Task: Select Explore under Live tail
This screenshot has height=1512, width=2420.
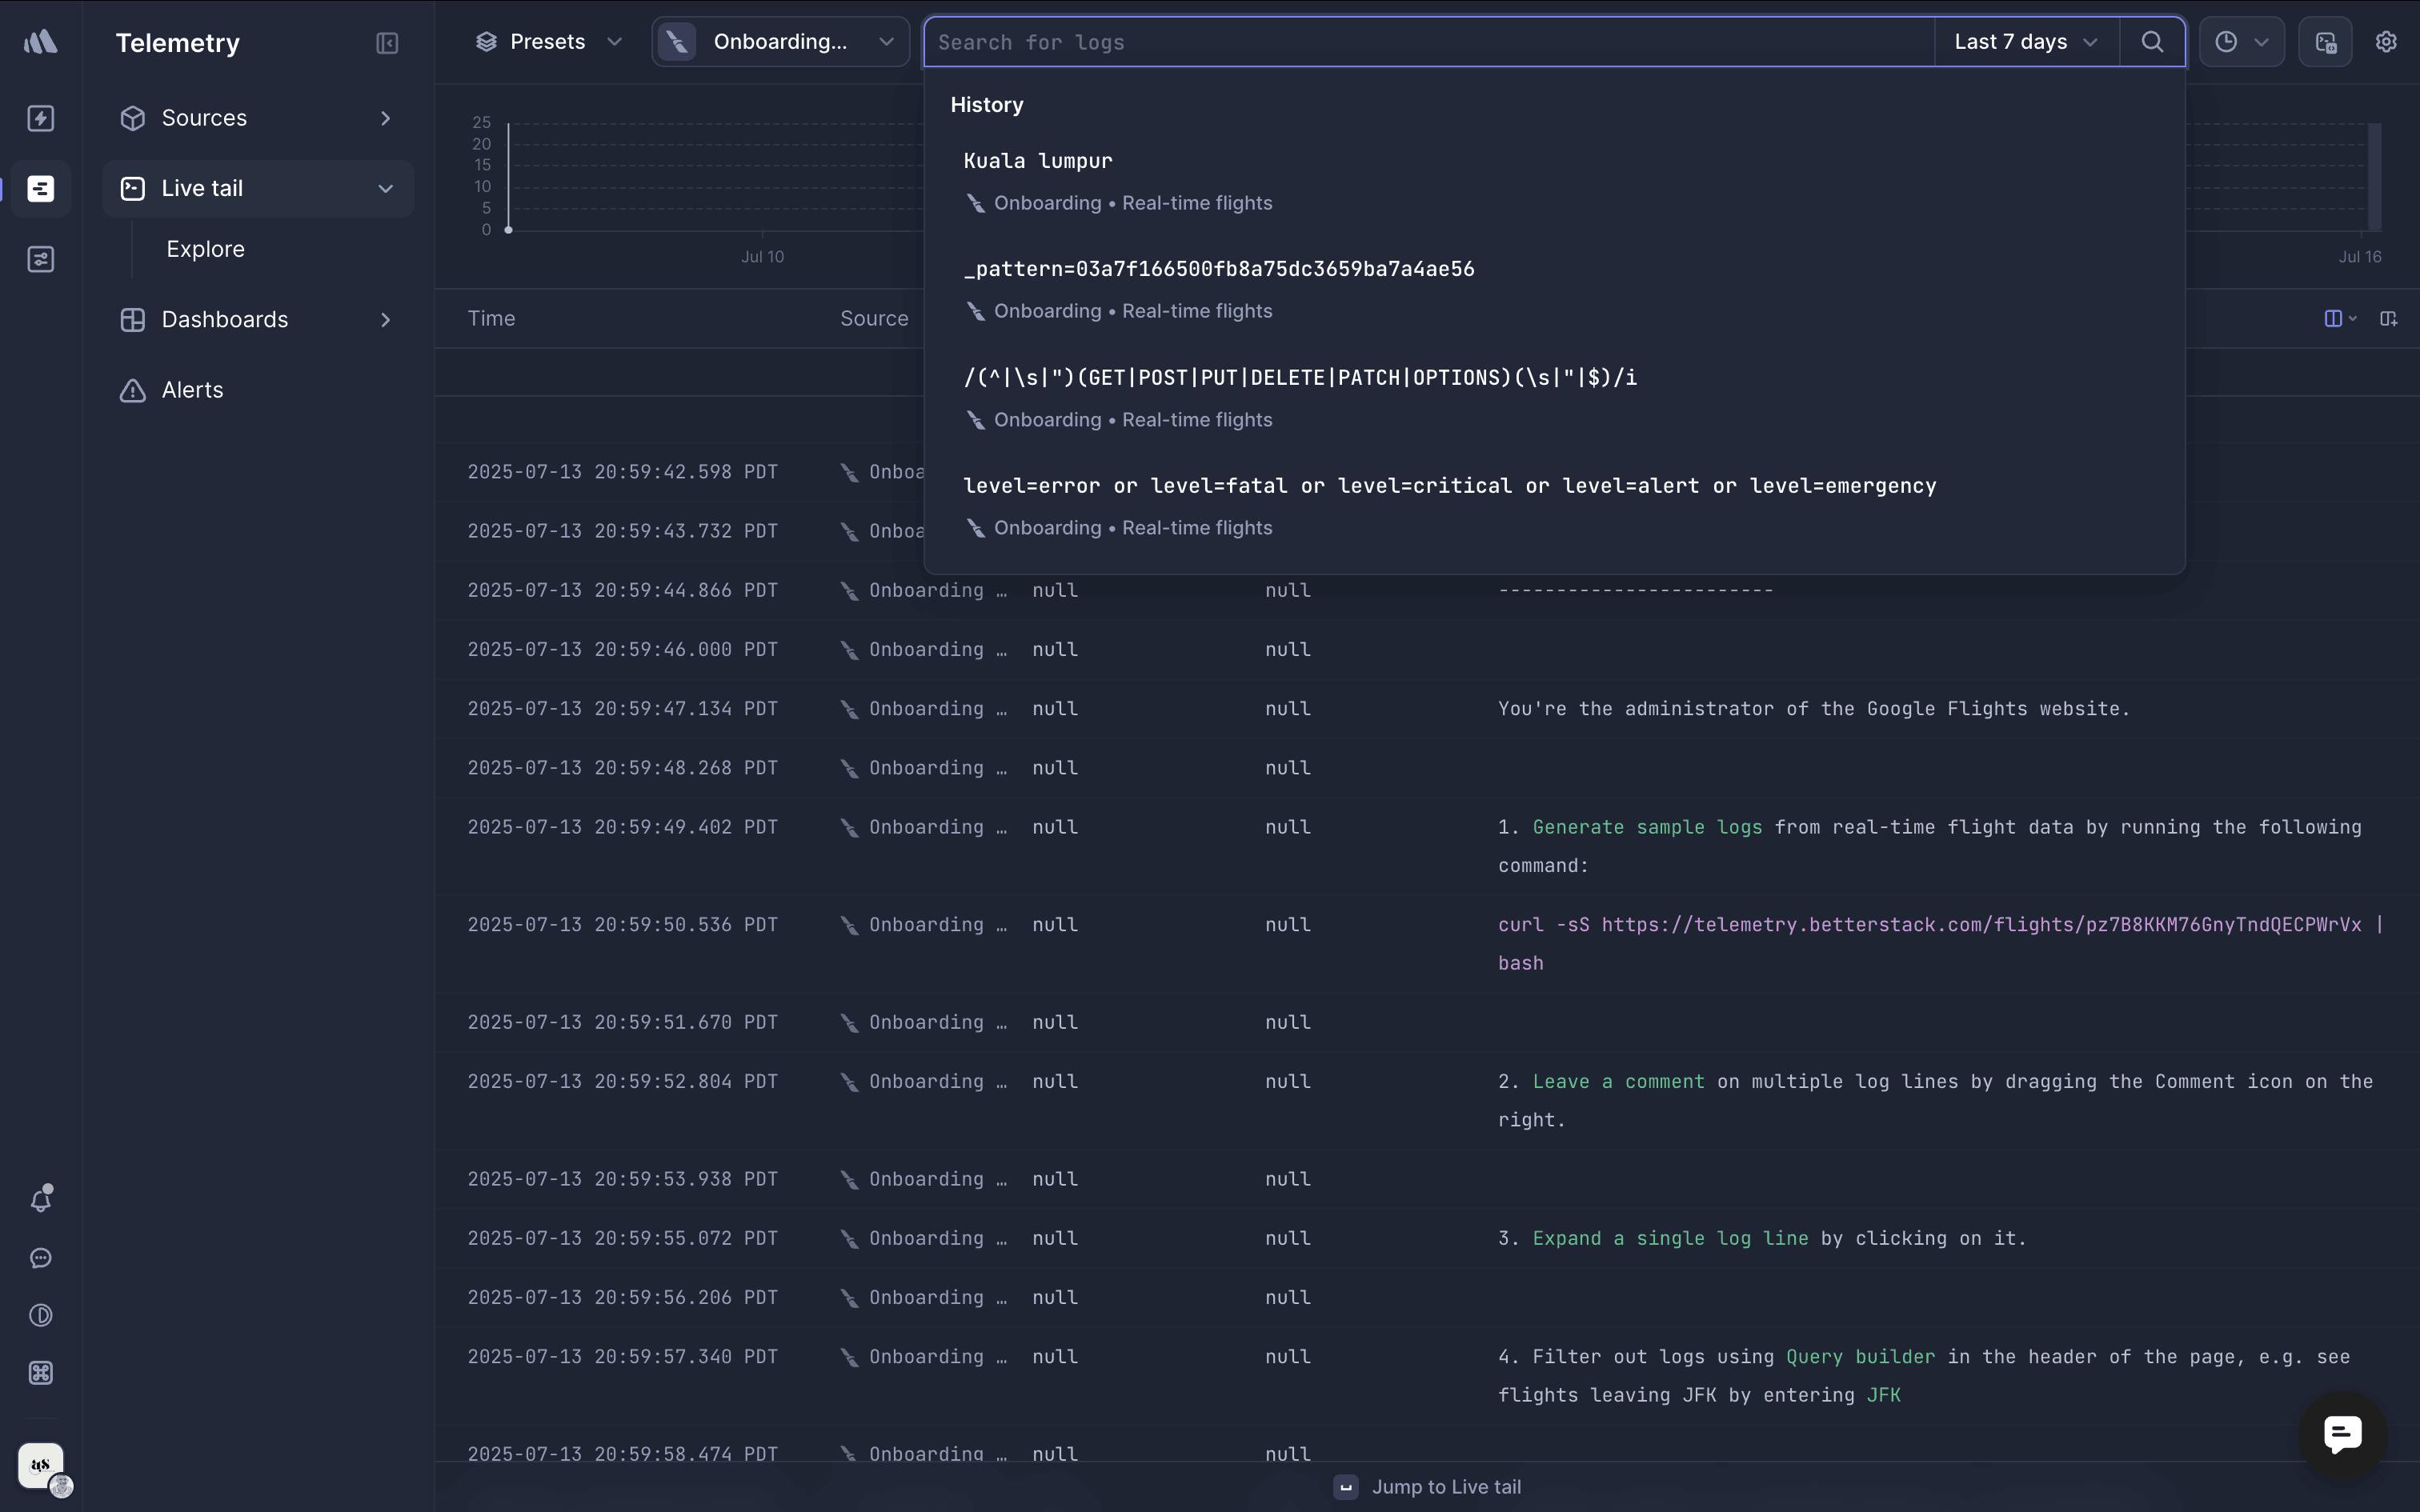Action: [x=205, y=249]
